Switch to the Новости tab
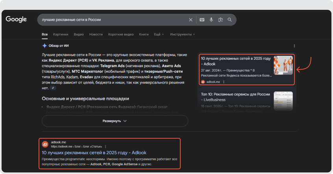Image resolution: width=333 pixels, height=174 pixels. point(96,35)
